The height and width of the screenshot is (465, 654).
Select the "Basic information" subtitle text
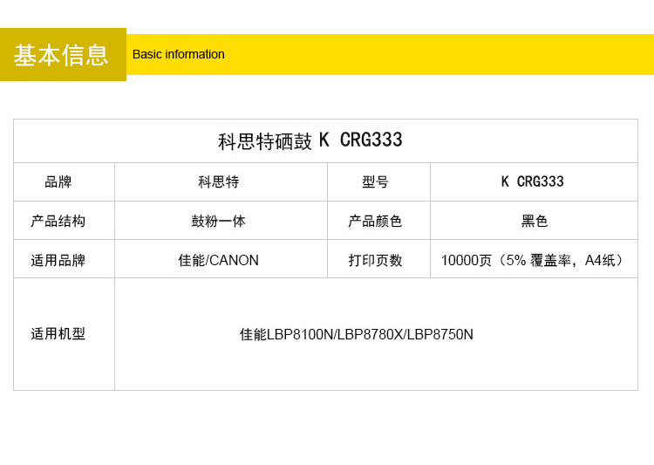(x=178, y=54)
